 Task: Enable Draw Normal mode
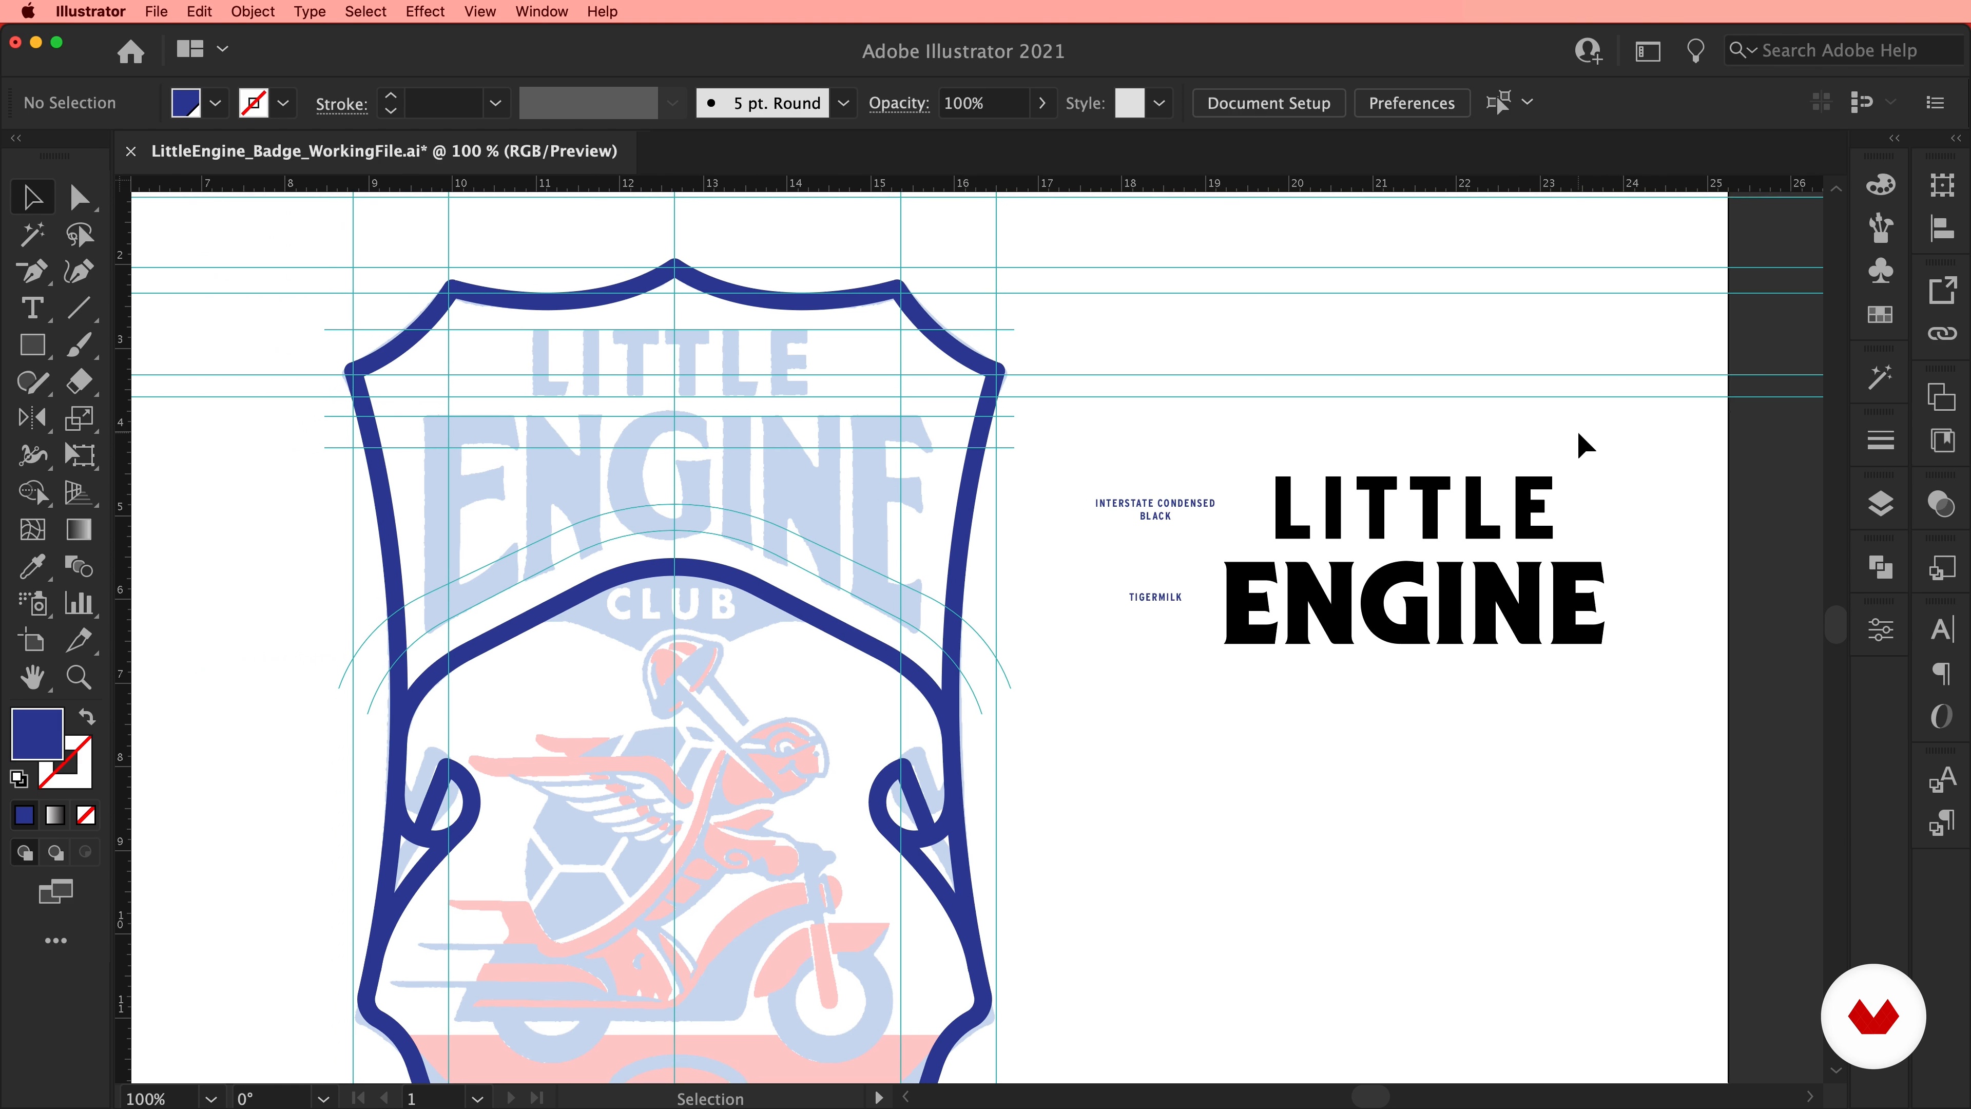25,853
